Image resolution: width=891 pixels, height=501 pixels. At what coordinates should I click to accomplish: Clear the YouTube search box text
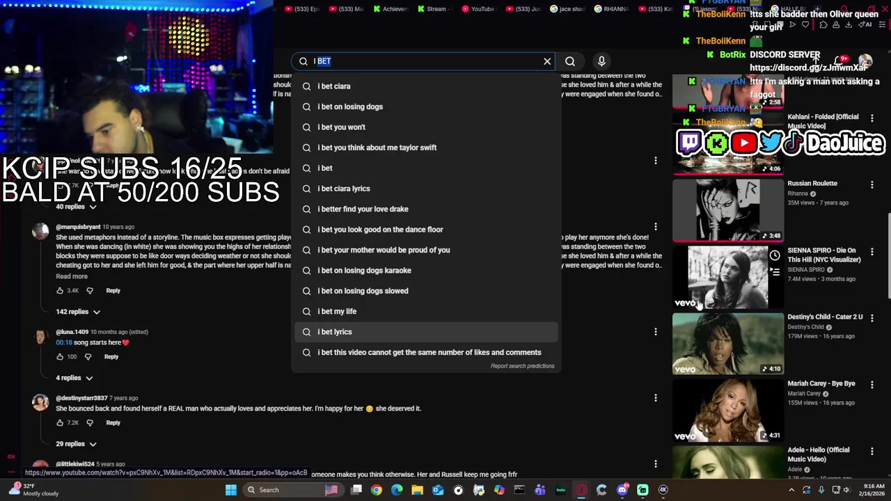coord(547,61)
